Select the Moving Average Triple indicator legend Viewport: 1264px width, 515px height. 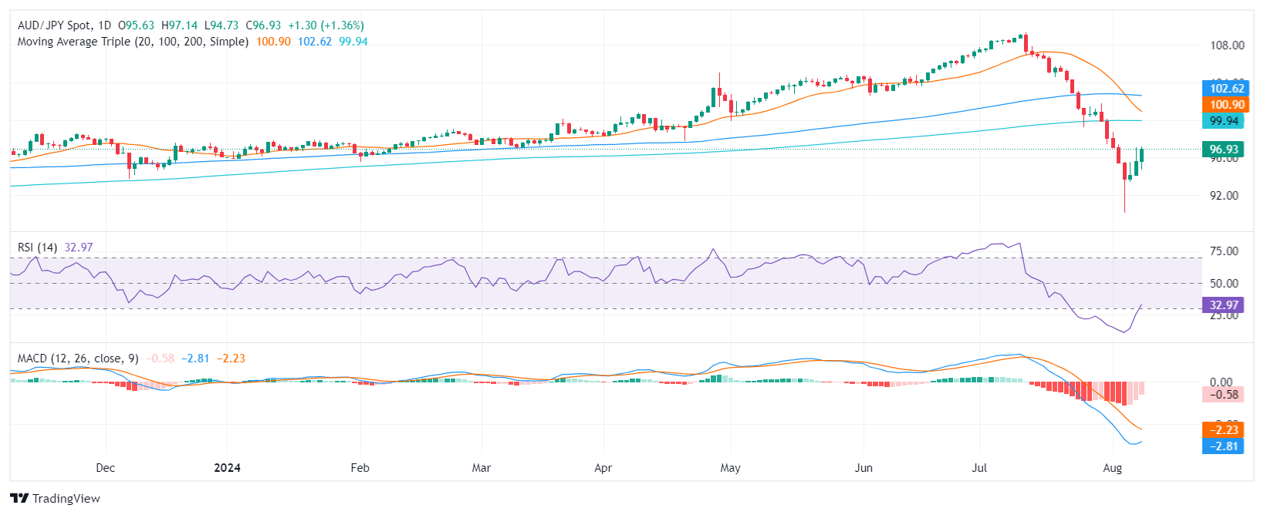coord(133,42)
